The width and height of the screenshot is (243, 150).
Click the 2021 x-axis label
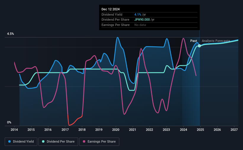point(133,130)
